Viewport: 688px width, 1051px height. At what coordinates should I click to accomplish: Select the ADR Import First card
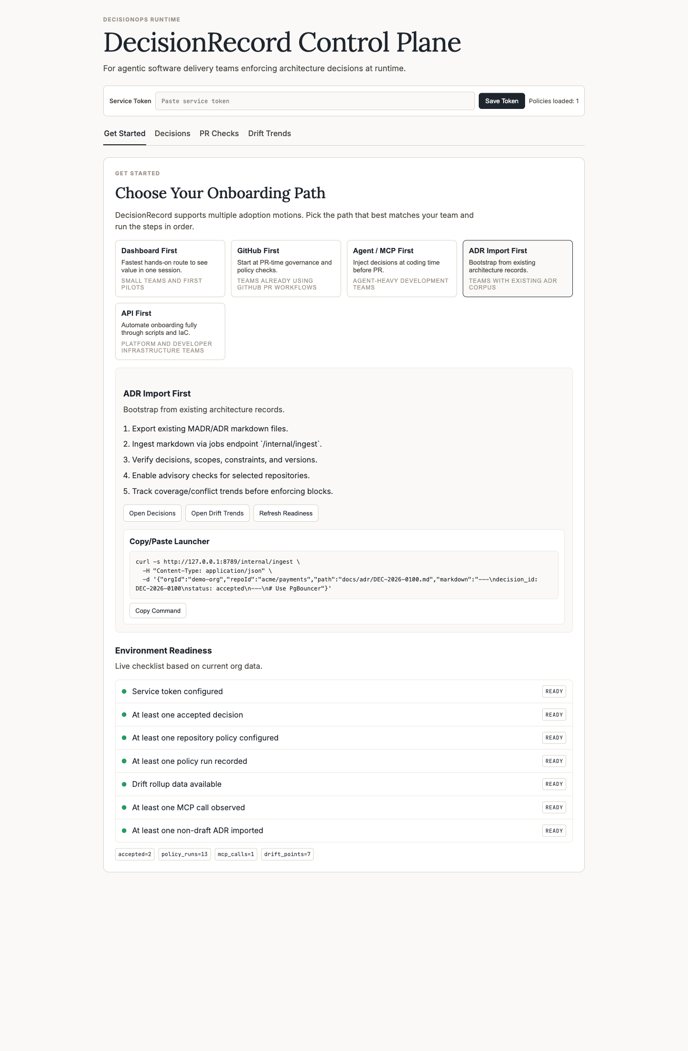(517, 268)
